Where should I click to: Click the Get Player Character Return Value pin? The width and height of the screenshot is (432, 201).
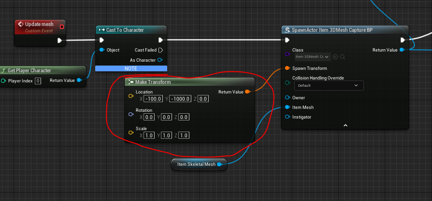79,80
